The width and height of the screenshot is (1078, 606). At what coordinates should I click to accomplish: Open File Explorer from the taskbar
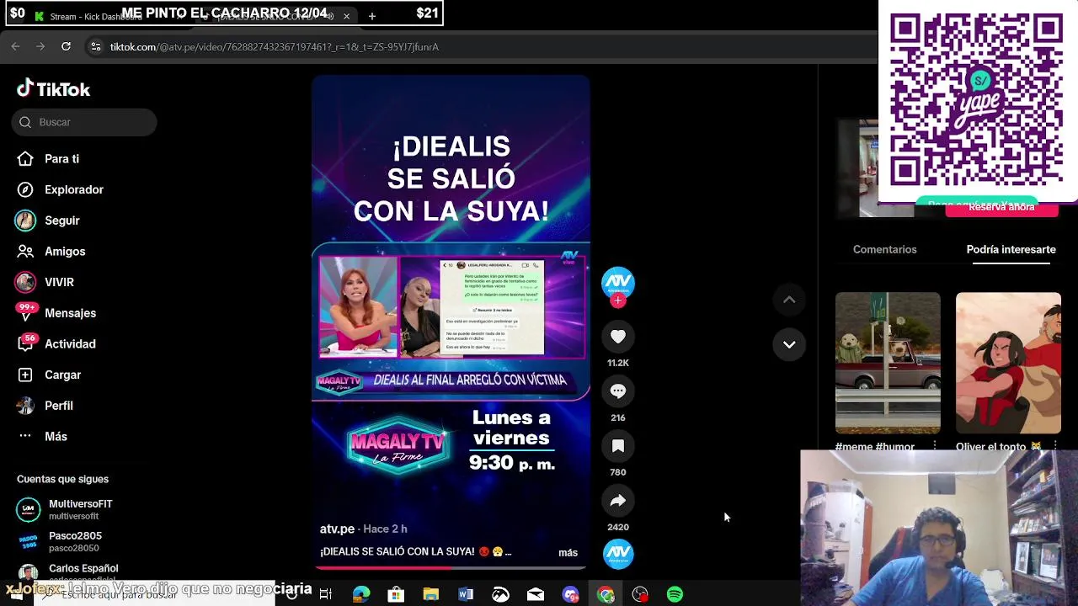tap(430, 594)
